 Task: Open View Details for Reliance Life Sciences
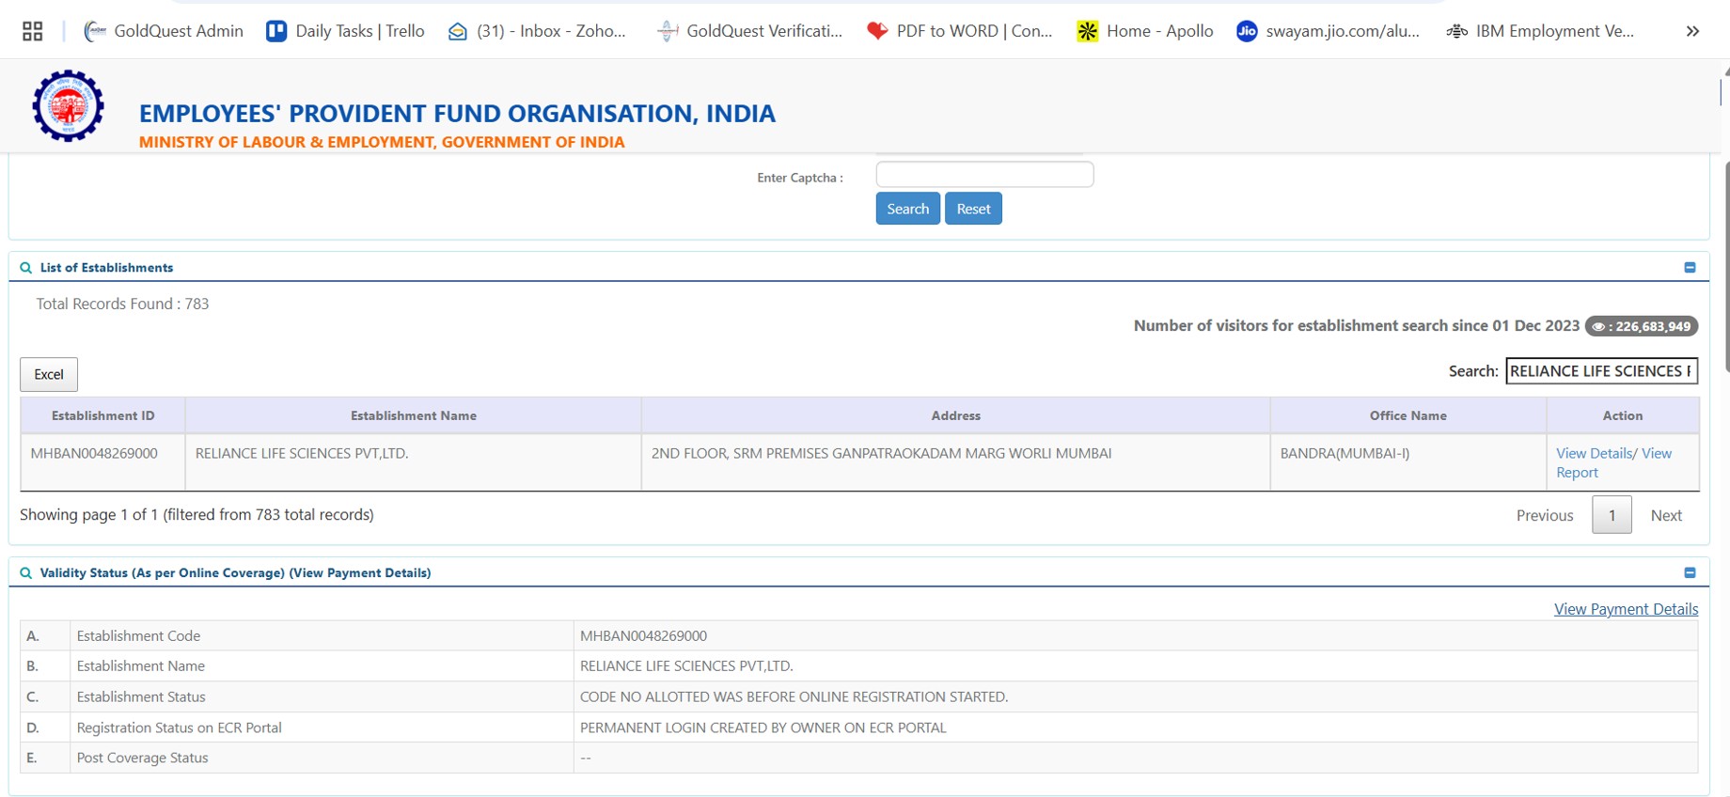pyautogui.click(x=1594, y=453)
